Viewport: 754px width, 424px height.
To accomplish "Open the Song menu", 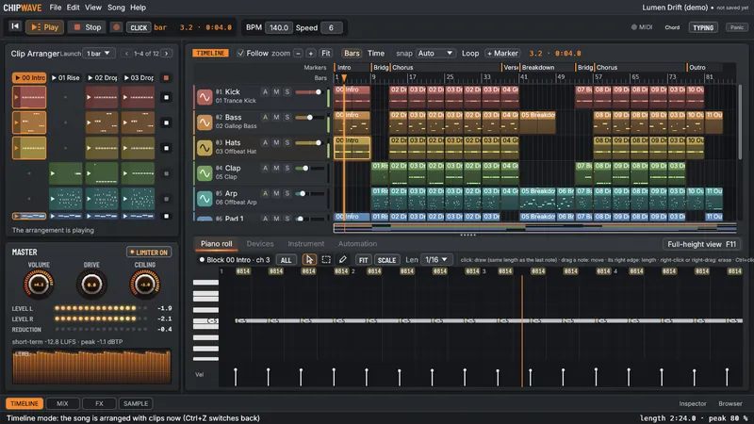I will point(116,8).
